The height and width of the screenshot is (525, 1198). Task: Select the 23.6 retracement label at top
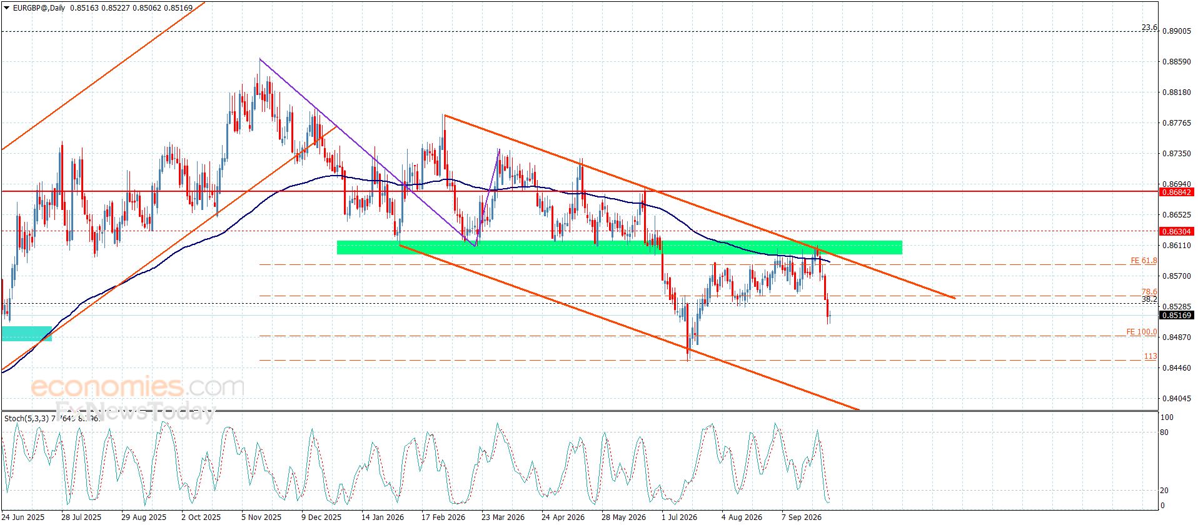pyautogui.click(x=1149, y=27)
